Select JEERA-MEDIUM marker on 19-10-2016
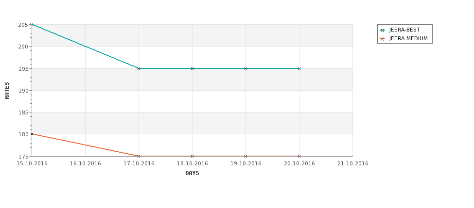Screen dimensions: 474x208 click(246, 156)
